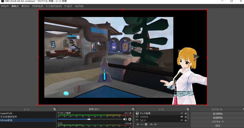Screen dimensions: 244x128
Task: Open the 表示(V) menu
Action: pos(25,6)
